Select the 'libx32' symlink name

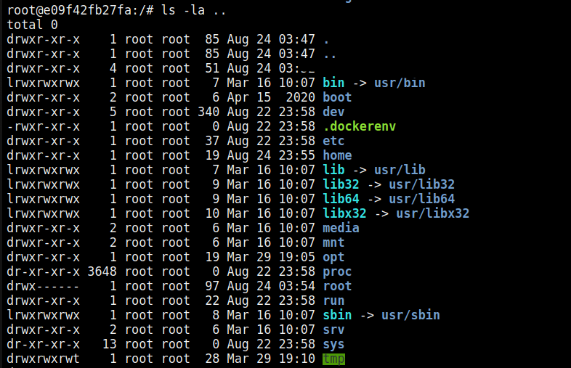click(344, 213)
